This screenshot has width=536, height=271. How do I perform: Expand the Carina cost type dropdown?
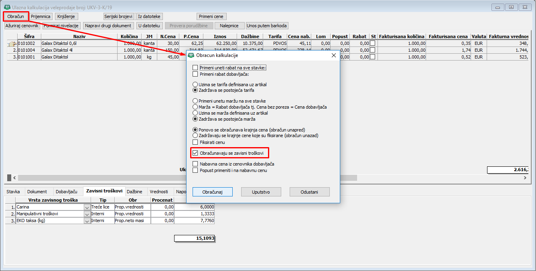pyautogui.click(x=87, y=207)
